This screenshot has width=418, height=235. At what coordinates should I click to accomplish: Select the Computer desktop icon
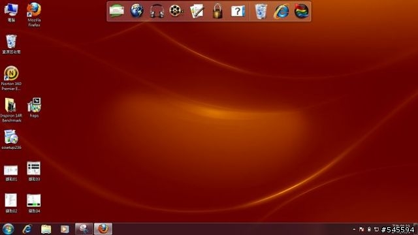click(11, 12)
